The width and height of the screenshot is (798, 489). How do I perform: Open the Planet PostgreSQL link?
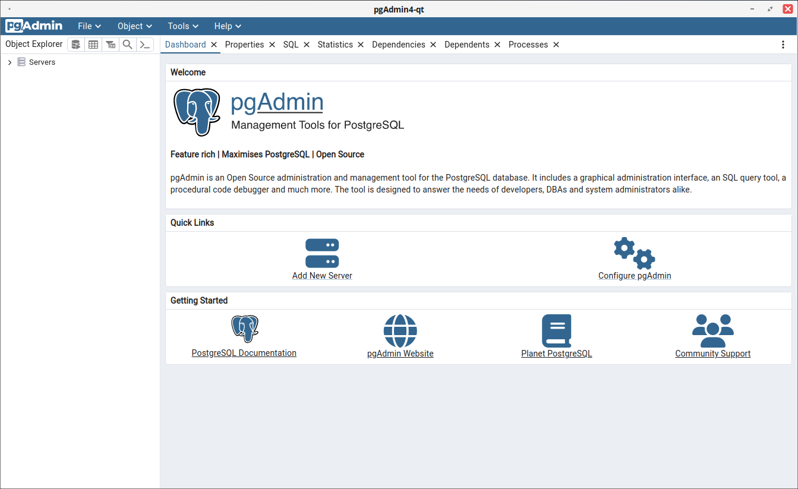point(557,354)
